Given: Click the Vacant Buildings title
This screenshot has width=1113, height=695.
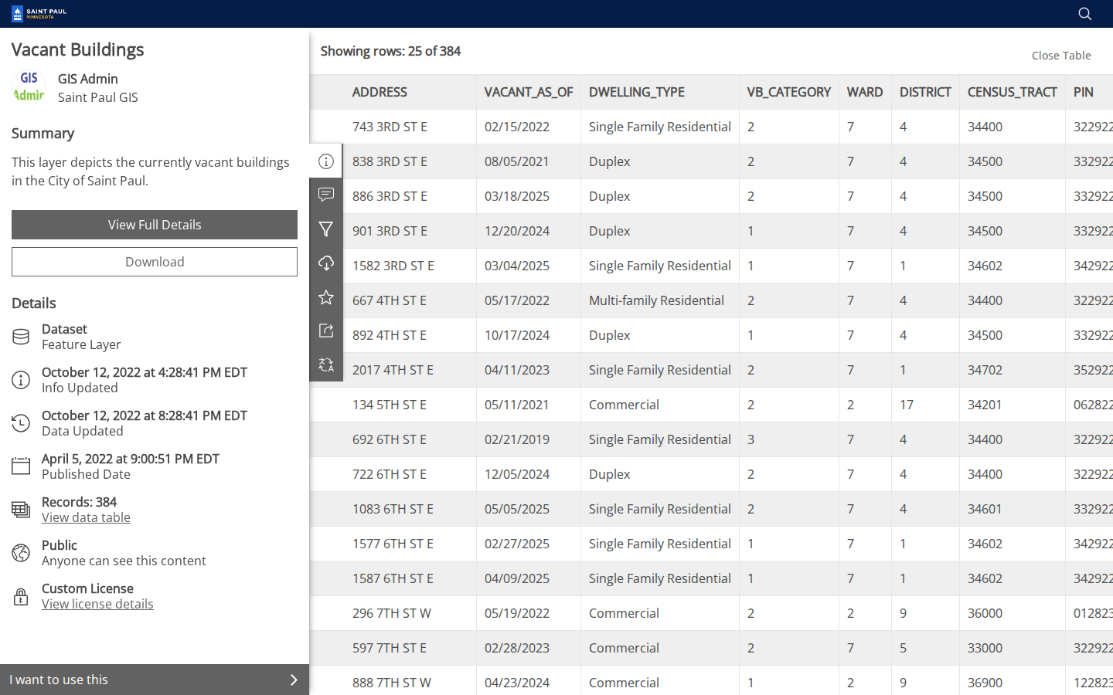Looking at the screenshot, I should (78, 49).
